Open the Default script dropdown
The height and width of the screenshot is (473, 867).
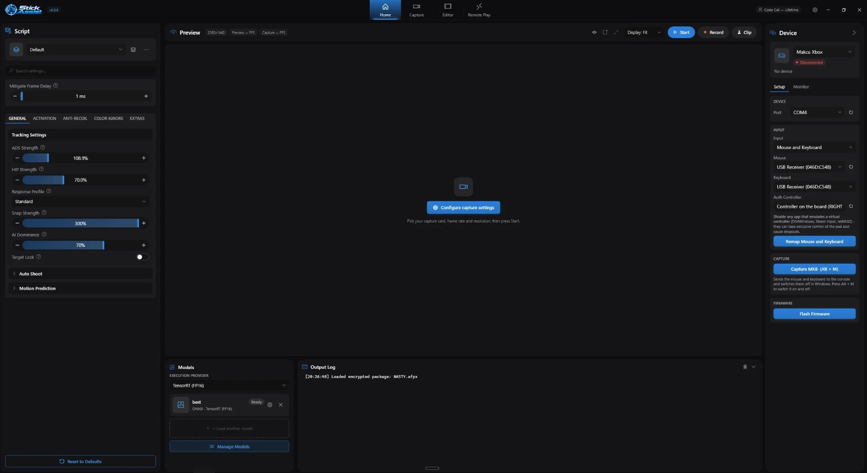76,50
